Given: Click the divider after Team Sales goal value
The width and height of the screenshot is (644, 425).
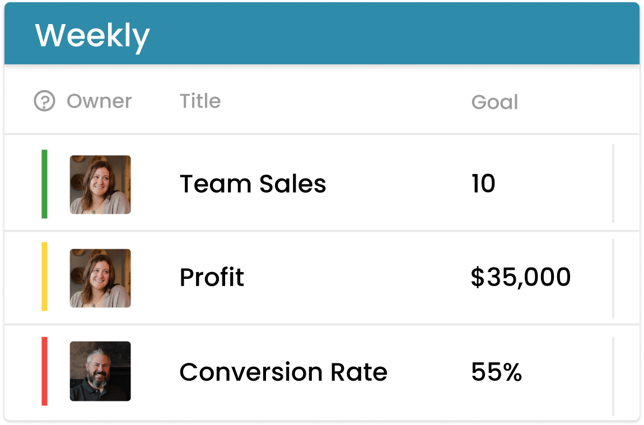Looking at the screenshot, I should (614, 184).
